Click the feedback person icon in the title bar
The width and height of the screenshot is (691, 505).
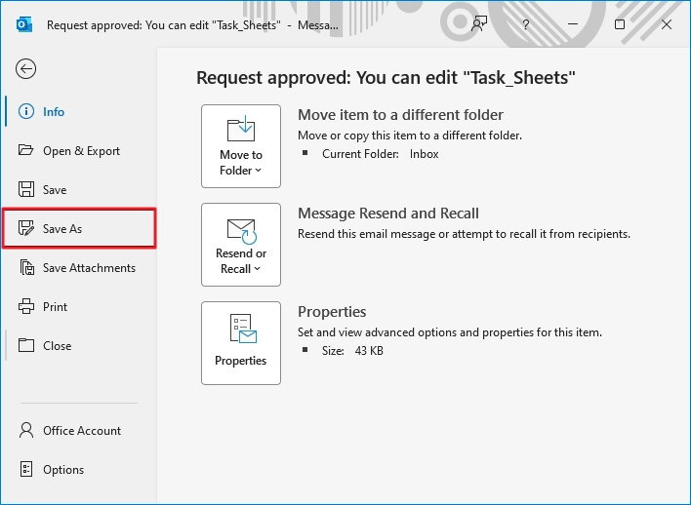coord(479,24)
